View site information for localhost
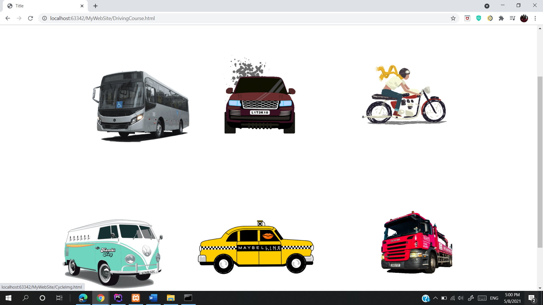Image resolution: width=543 pixels, height=305 pixels. tap(44, 18)
